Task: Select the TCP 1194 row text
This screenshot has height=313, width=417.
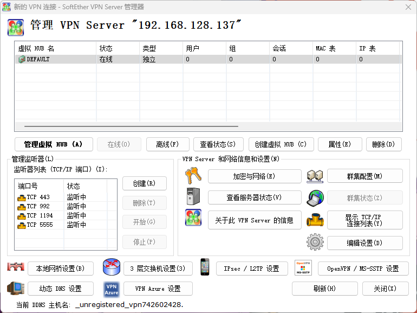Action: (40, 215)
